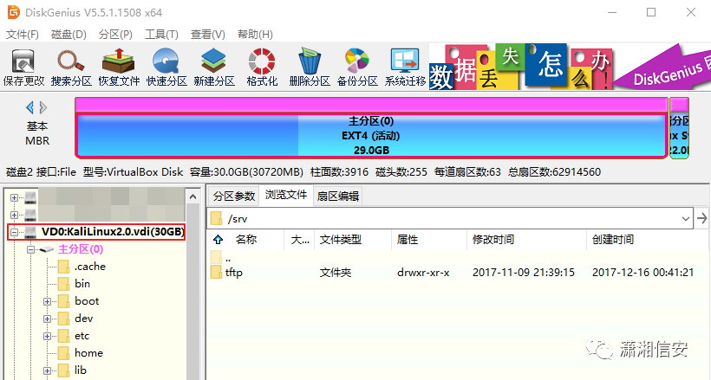711x380 pixels.
Task: Select the home folder in tree
Action: pyautogui.click(x=88, y=353)
